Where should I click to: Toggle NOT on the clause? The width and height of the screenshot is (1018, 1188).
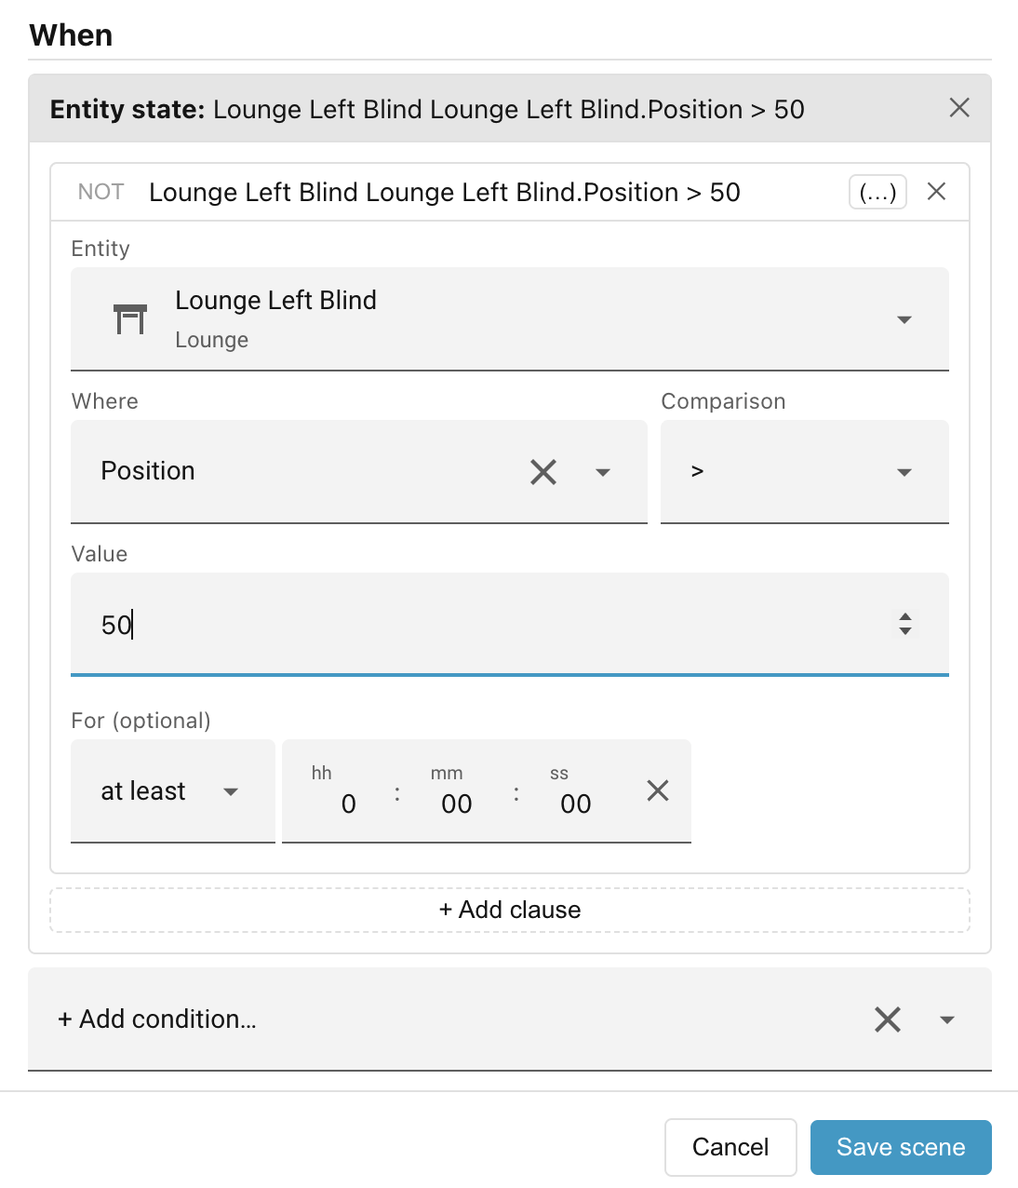[x=100, y=192]
